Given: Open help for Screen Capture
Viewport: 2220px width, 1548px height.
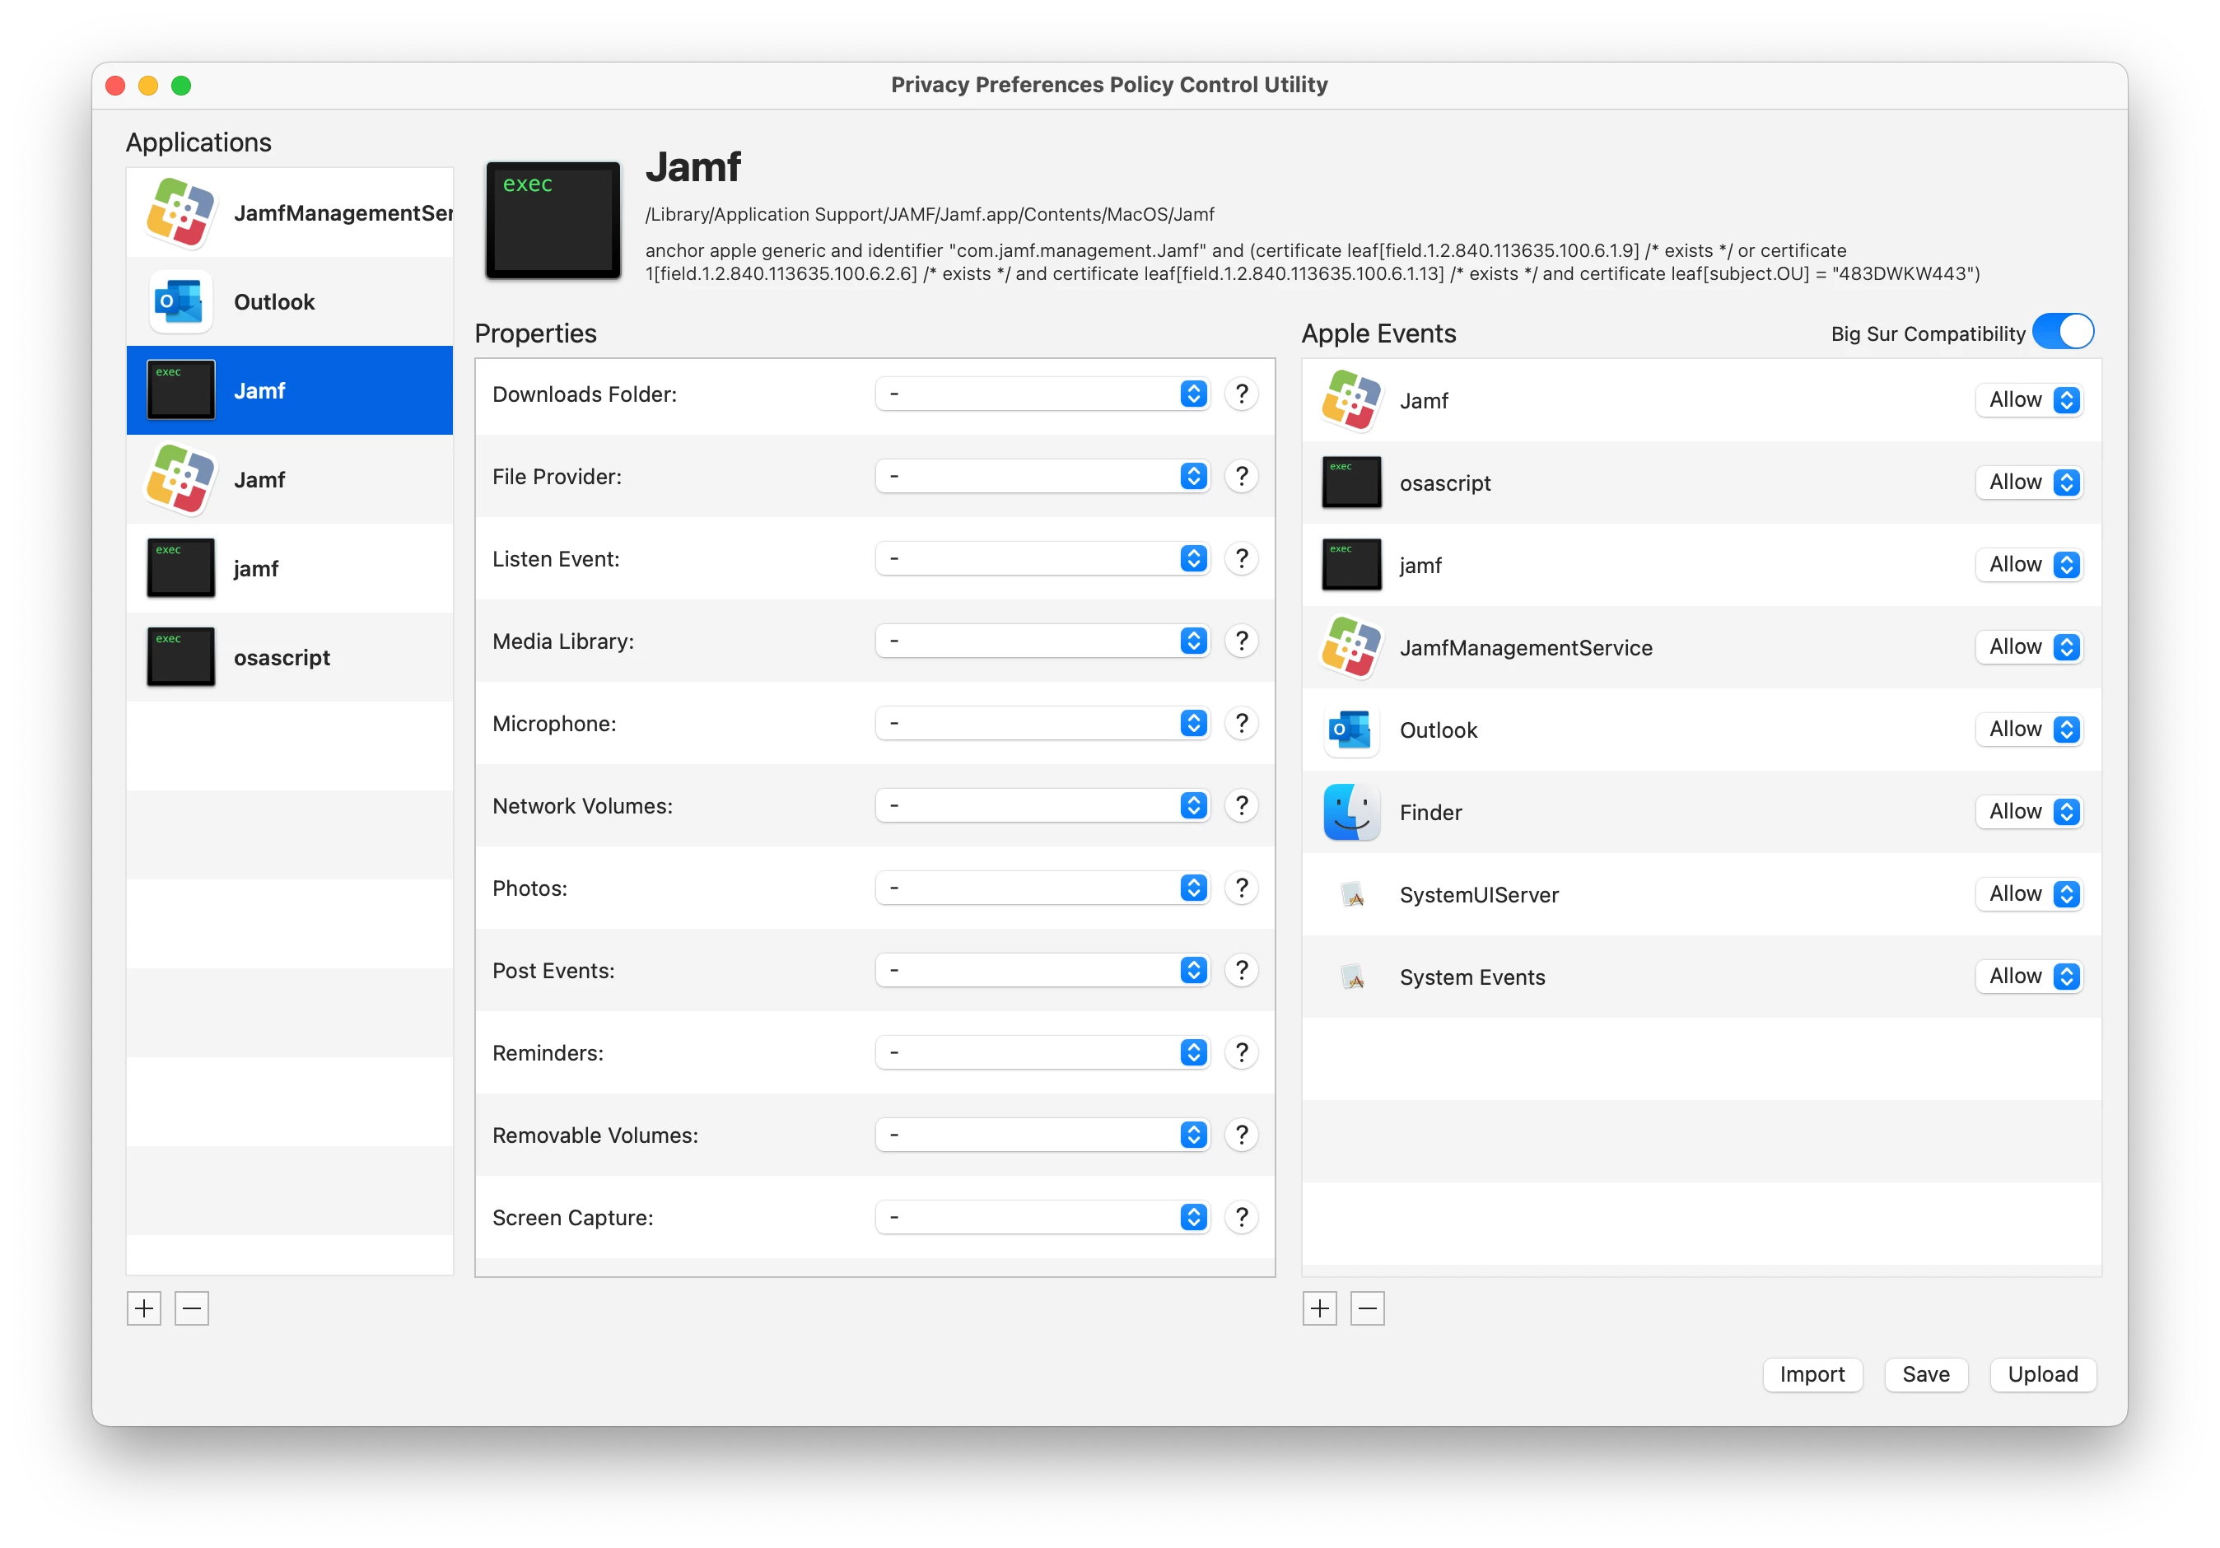Looking at the screenshot, I should (1242, 1216).
